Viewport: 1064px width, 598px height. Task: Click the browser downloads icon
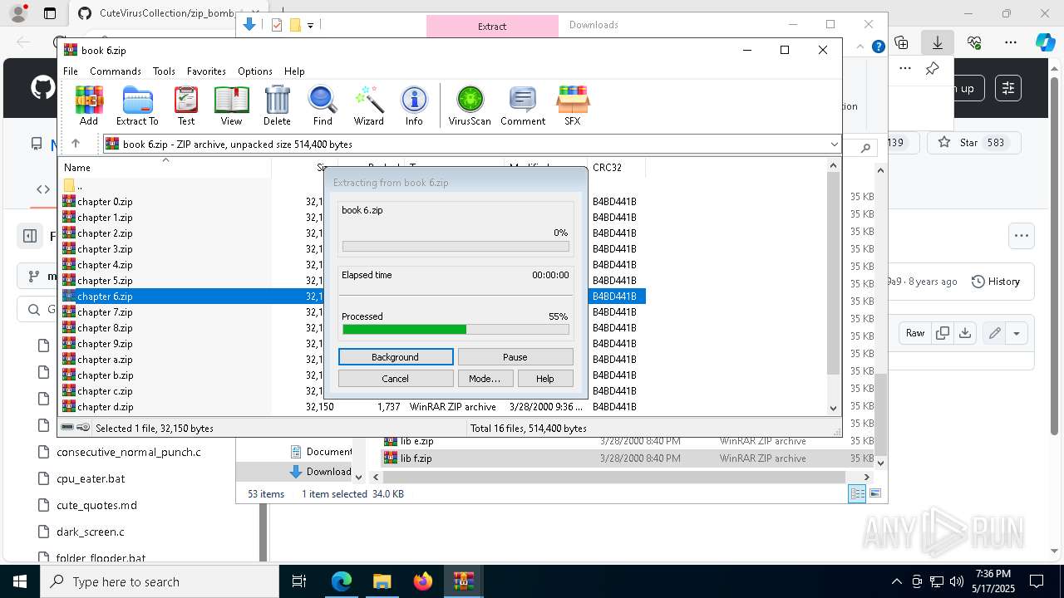pyautogui.click(x=938, y=42)
